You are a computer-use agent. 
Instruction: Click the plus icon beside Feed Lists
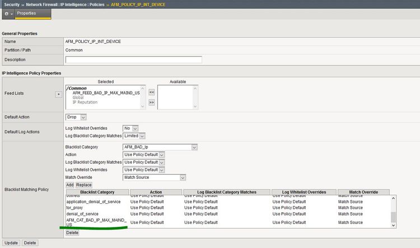point(58,94)
